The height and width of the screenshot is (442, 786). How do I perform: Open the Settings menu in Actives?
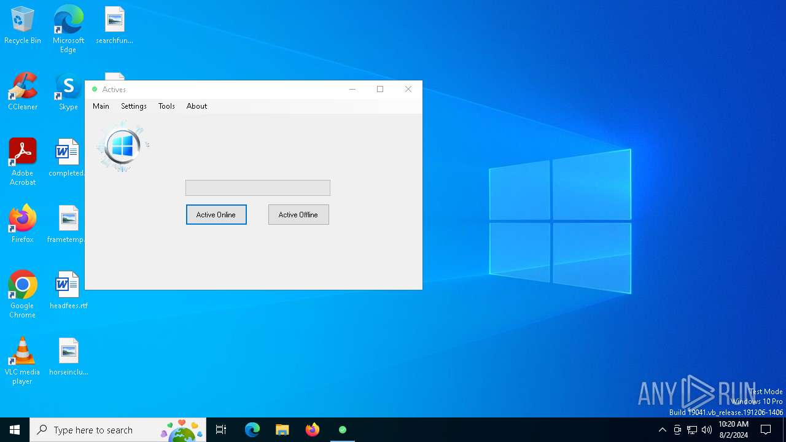(133, 106)
